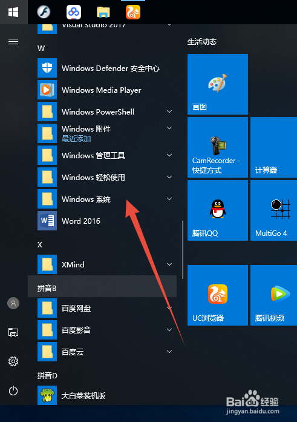Click the app list scrollbar thumb
This screenshot has width=297, height=422.
tap(183, 250)
